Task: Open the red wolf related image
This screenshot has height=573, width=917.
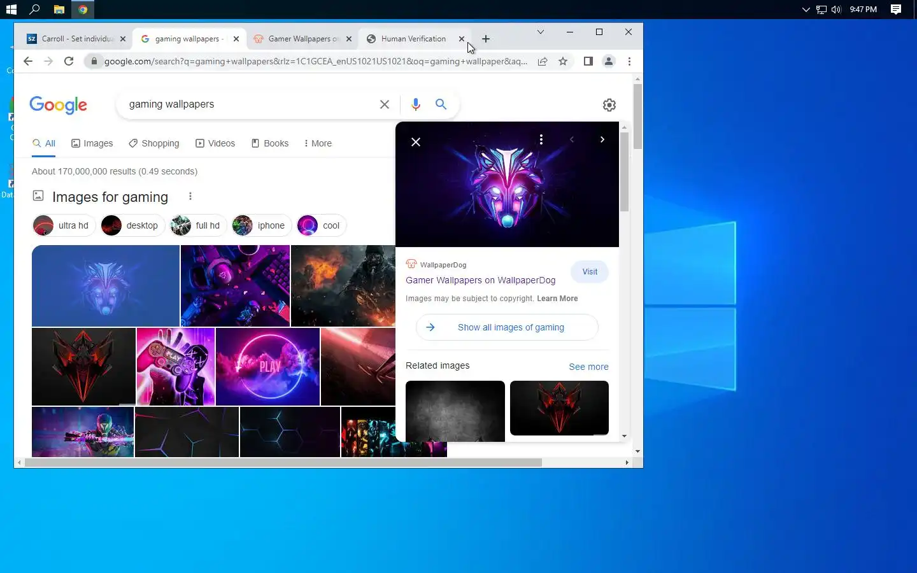Action: pos(559,408)
